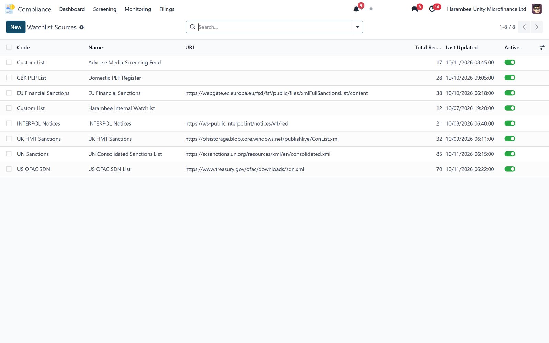Open the Dashboard menu
The image size is (549, 343).
72,9
